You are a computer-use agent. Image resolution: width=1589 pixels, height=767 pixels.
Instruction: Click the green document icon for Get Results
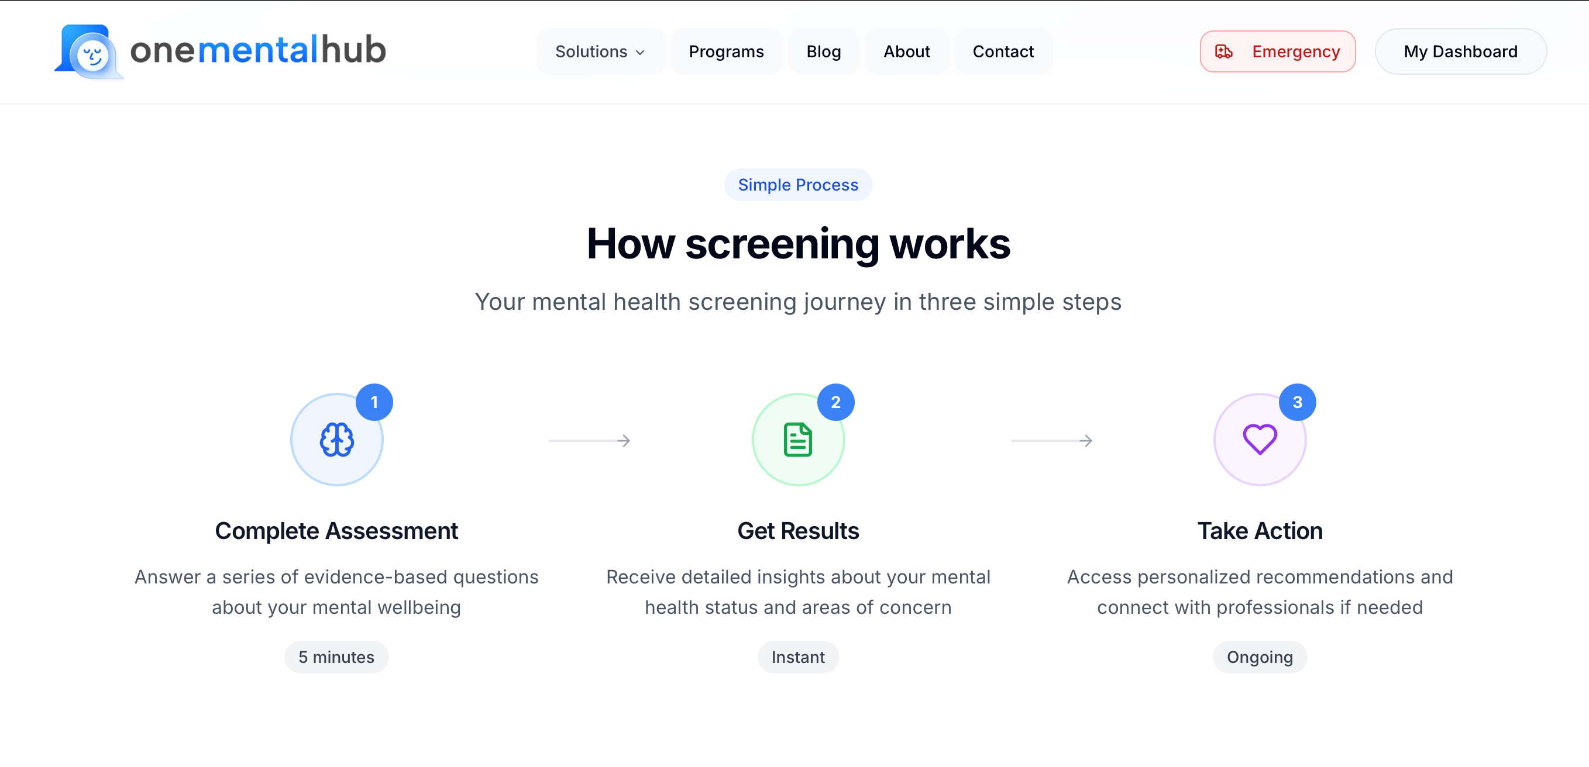797,440
